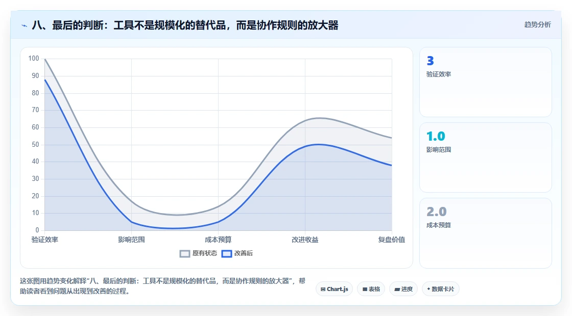The width and height of the screenshot is (572, 316).
Task: Toggle the 改善后 legend swatch
Action: coord(227,253)
